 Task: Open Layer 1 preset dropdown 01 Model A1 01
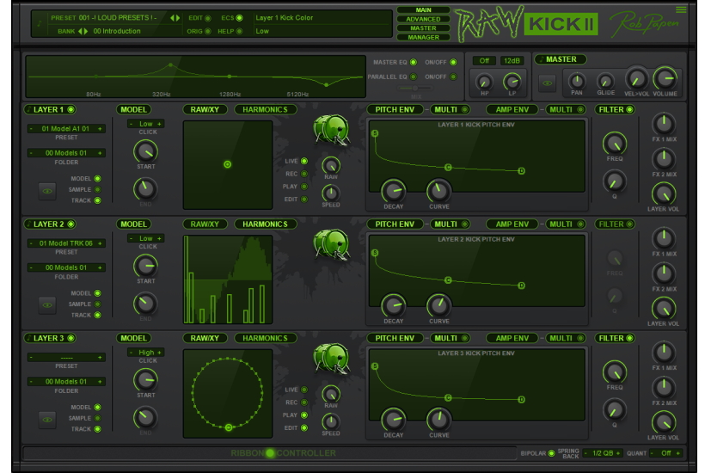(66, 129)
